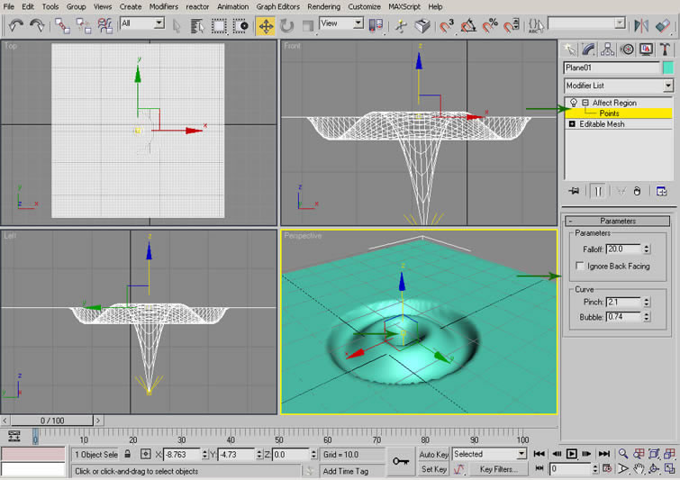Click the Pin Stack icon
Screen dimensions: 680x480
573,191
